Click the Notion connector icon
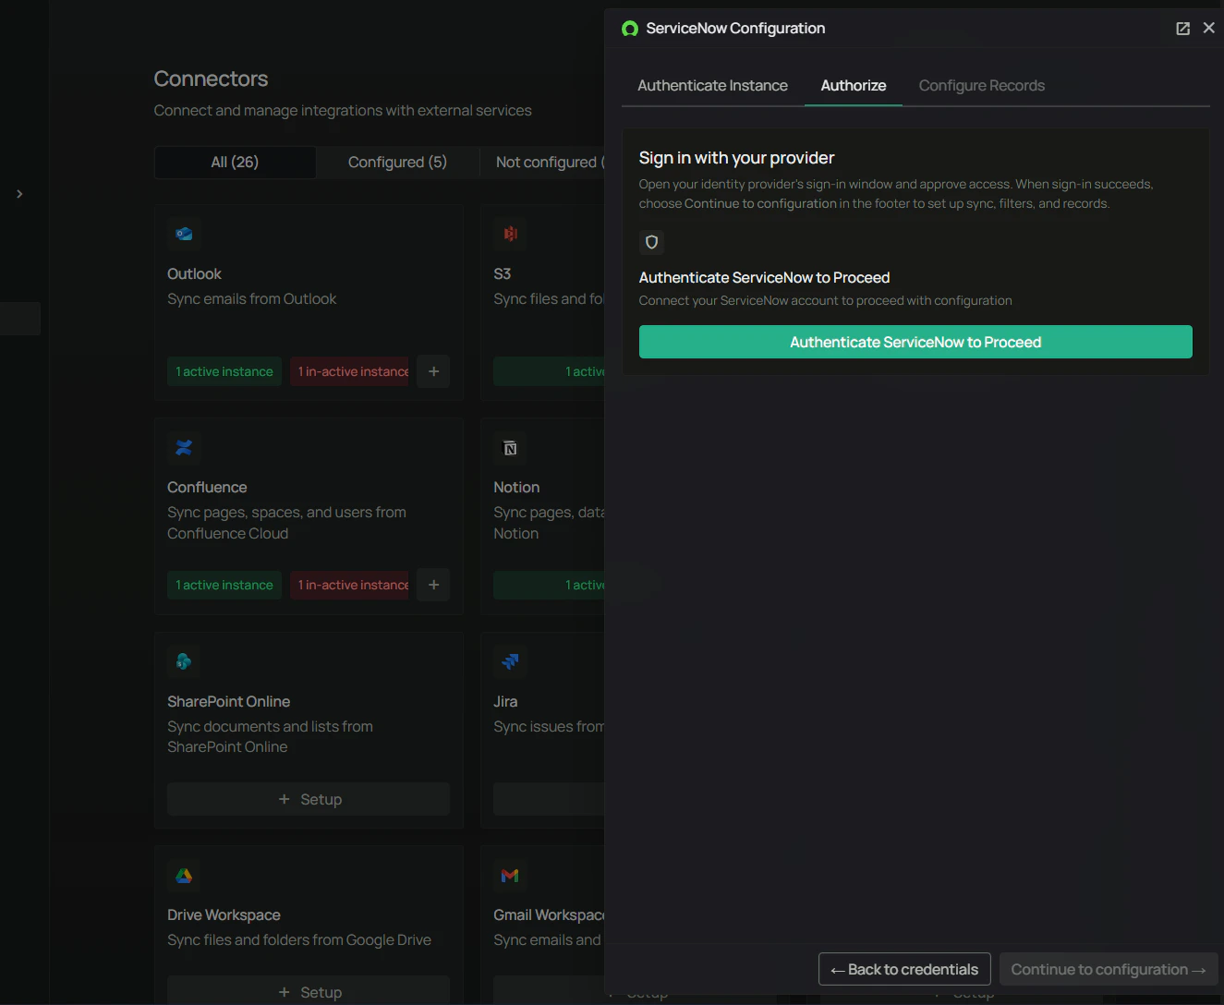The image size is (1224, 1005). coord(510,448)
